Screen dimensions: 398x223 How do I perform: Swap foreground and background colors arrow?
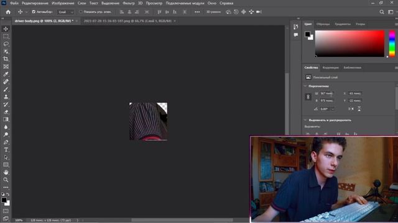tap(8, 194)
